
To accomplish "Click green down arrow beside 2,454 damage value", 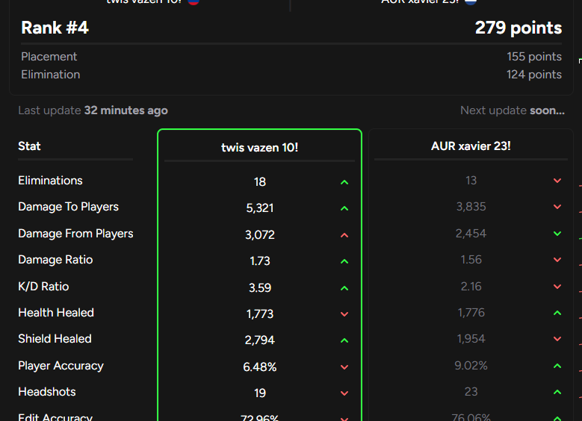I will click(557, 234).
